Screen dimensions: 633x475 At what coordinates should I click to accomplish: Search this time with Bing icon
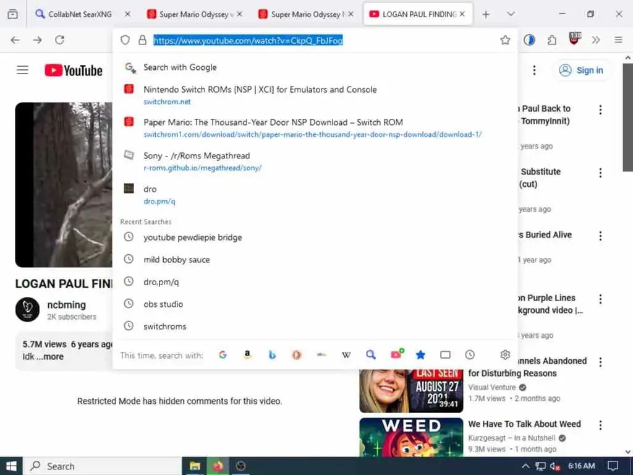[272, 354]
